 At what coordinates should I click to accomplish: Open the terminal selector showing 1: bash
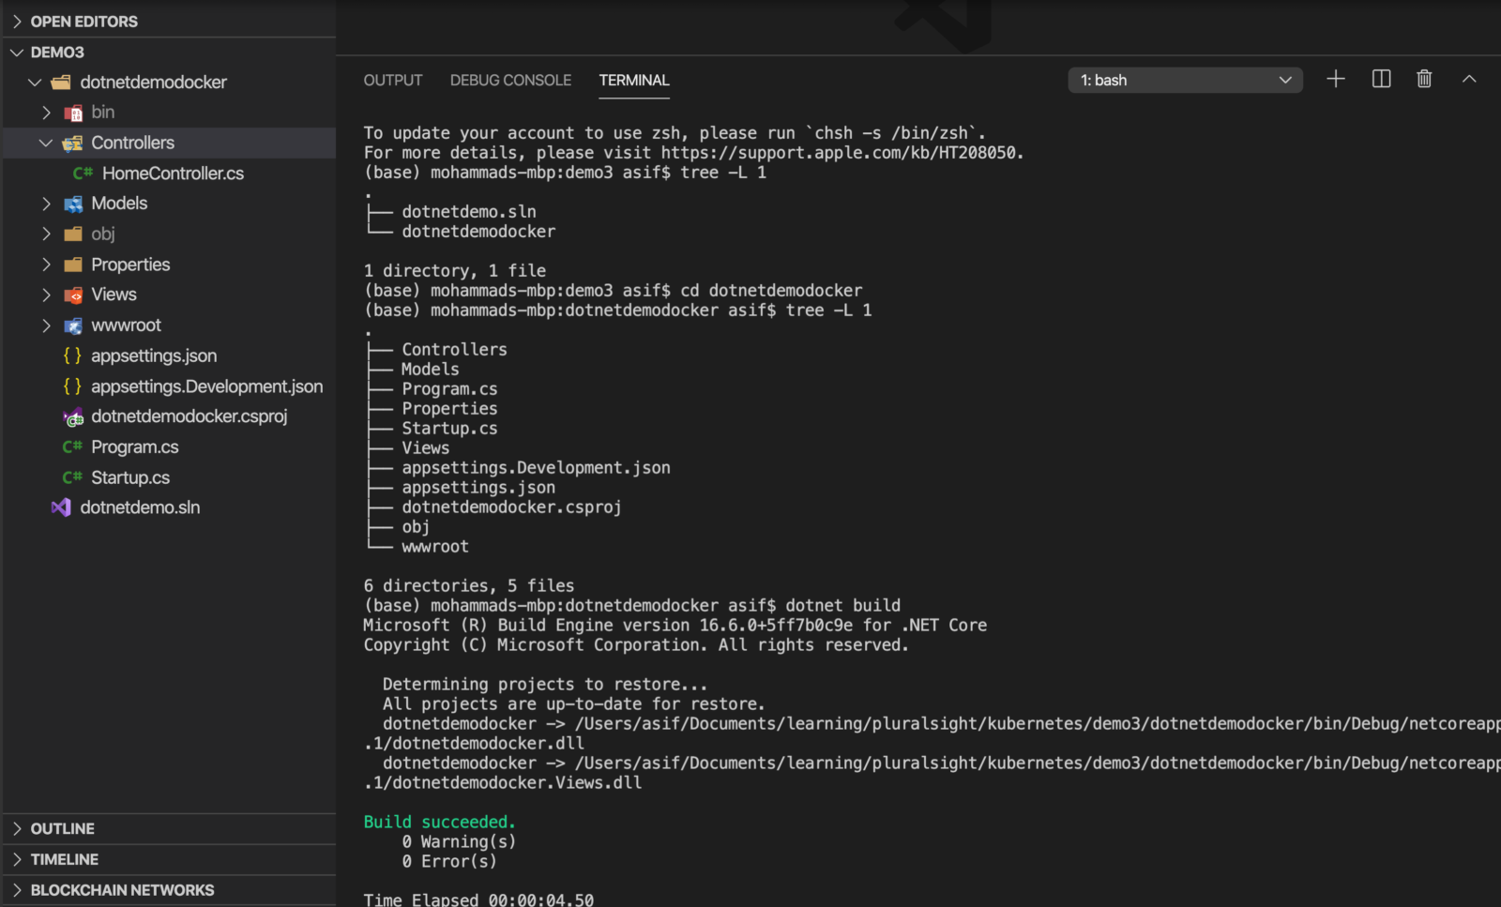point(1185,80)
